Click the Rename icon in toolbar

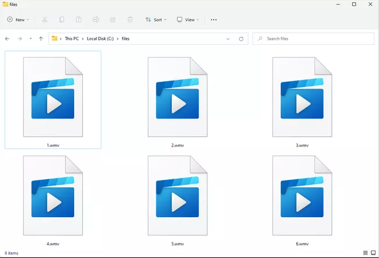96,20
